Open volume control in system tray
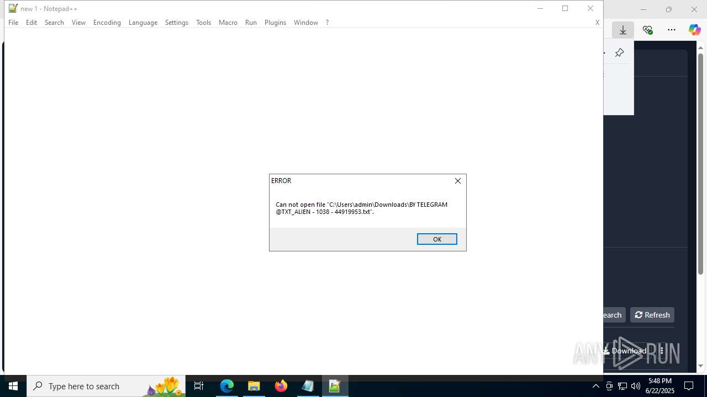Viewport: 707px width, 397px height. coord(636,386)
